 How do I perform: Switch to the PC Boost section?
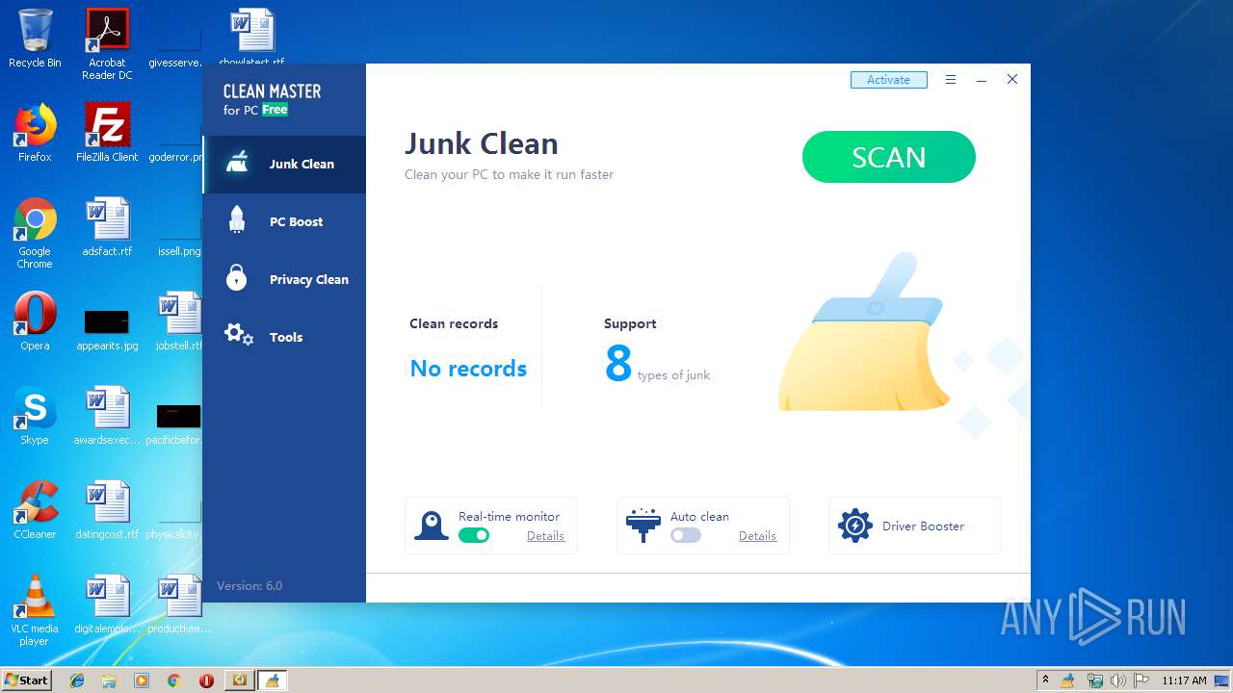(x=284, y=221)
